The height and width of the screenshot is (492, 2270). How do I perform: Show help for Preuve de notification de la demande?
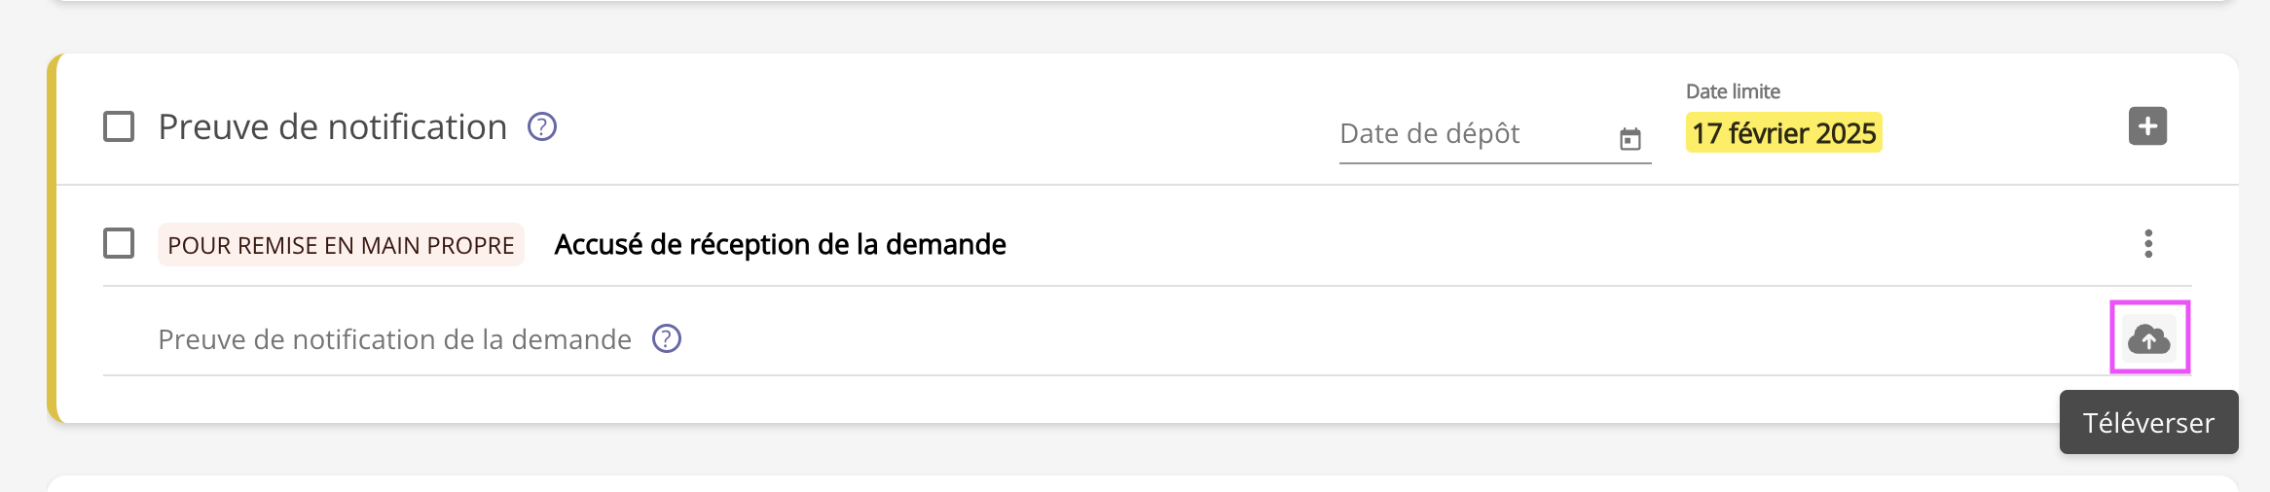click(x=667, y=338)
